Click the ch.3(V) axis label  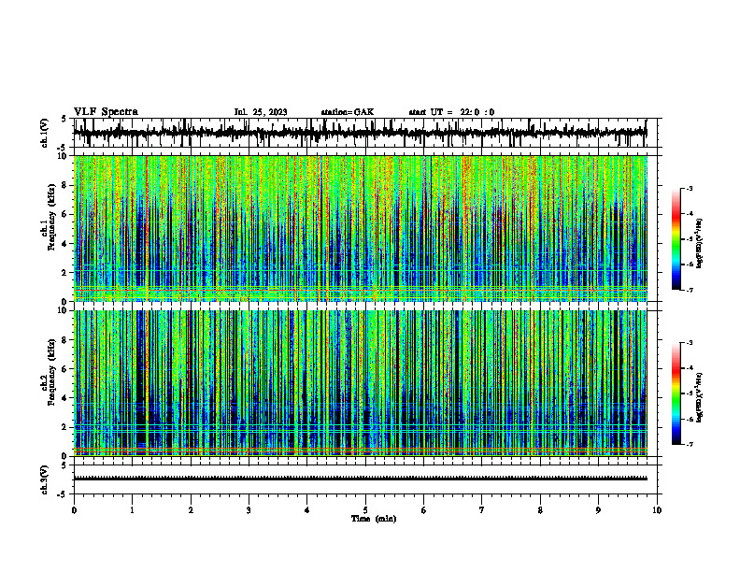coord(44,480)
